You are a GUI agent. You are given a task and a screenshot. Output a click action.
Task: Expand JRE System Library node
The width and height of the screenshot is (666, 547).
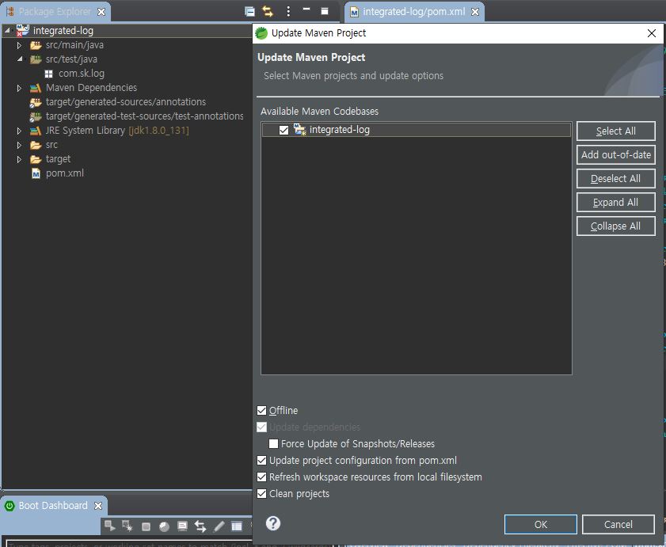(20, 131)
